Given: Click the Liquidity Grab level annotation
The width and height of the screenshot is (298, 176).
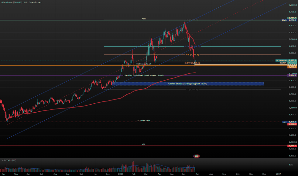Looking at the screenshot, I should coord(144,75).
